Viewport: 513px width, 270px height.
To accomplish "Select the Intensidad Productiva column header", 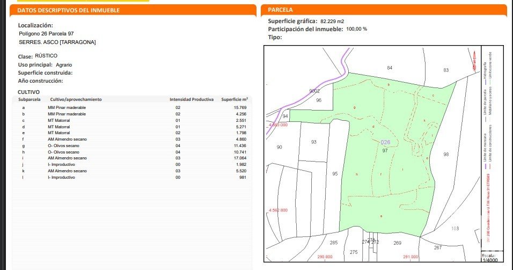I will pos(192,100).
